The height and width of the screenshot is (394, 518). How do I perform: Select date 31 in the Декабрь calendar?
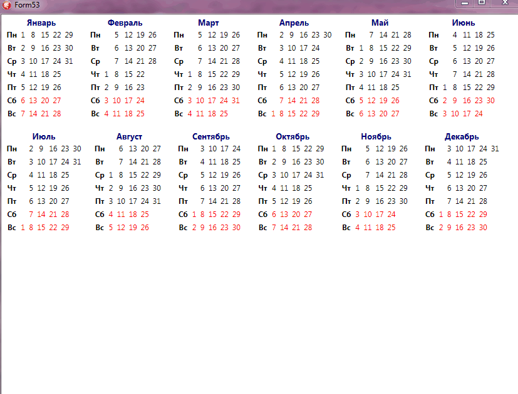(495, 149)
